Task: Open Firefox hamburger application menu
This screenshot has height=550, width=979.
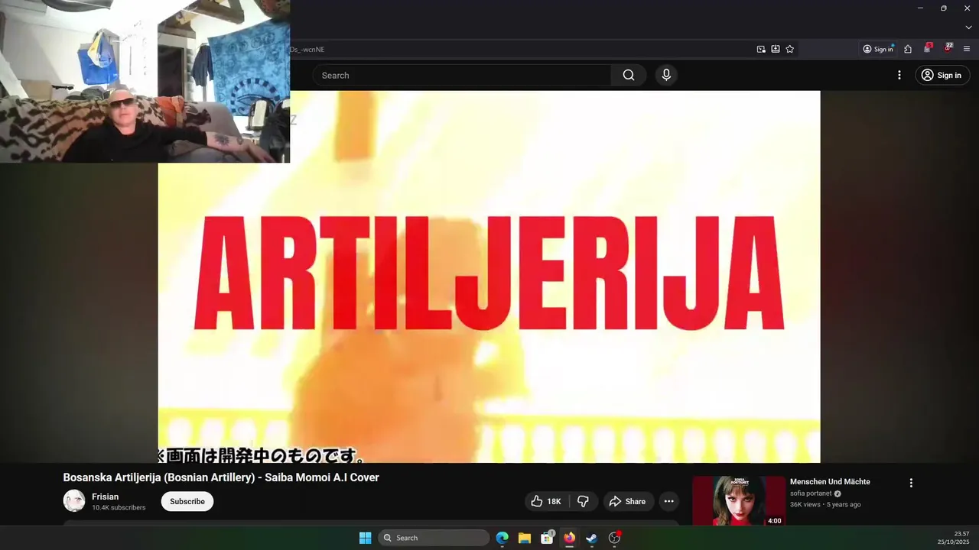Action: tap(967, 49)
